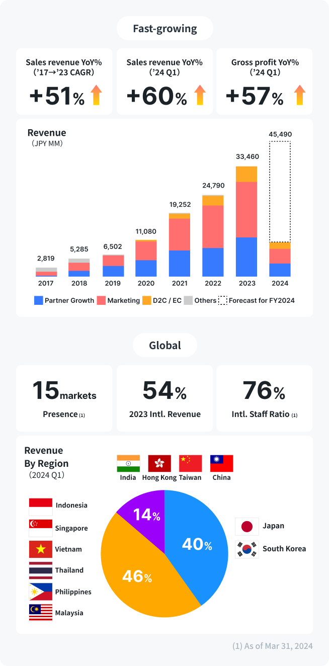
Task: Click the blue Partner Growth legend swatch
Action: point(38,300)
